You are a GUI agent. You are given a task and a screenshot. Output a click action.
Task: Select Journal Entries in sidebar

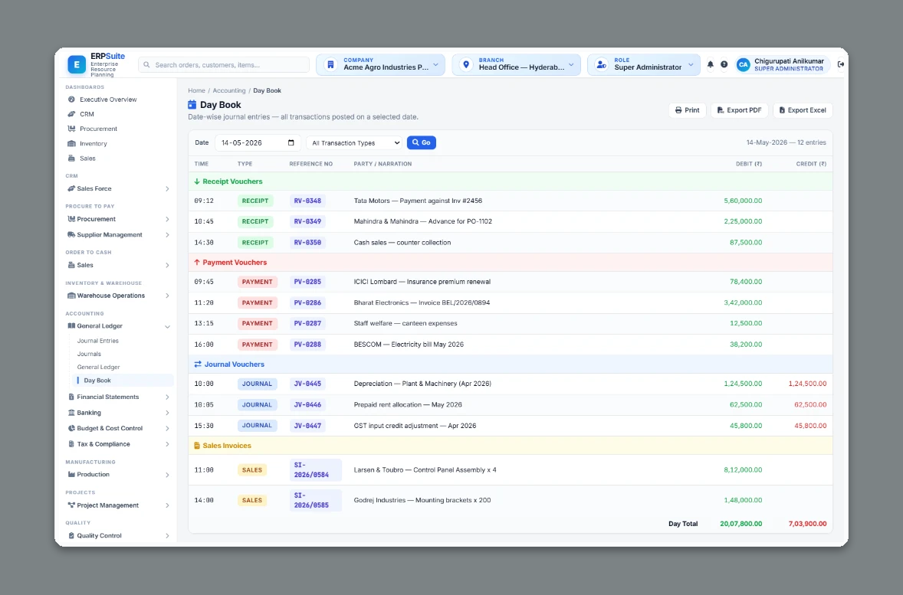[98, 341]
